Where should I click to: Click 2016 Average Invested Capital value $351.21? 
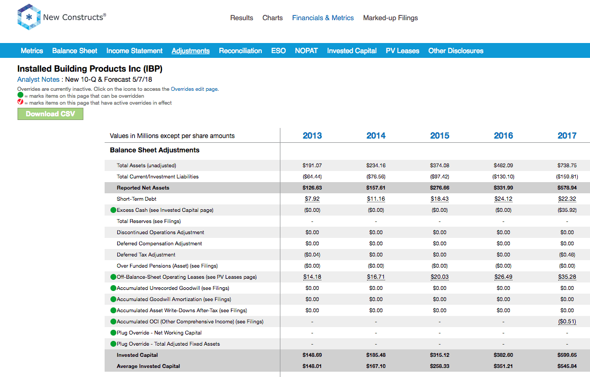pos(503,366)
